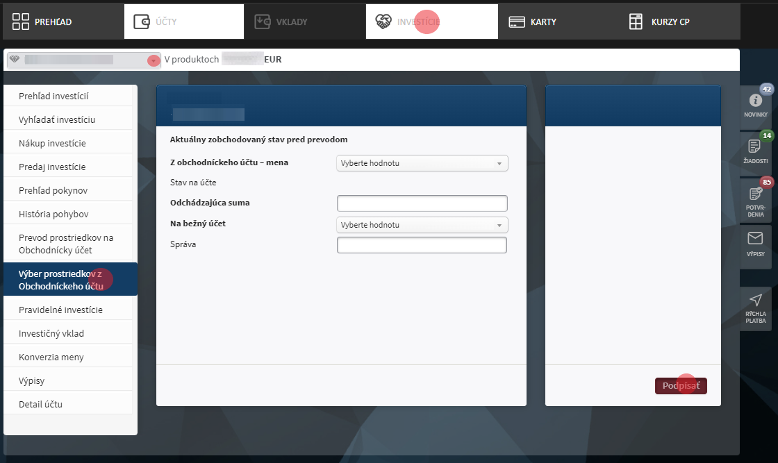Image resolution: width=778 pixels, height=463 pixels.
Task: Expand the account selector dropdown at top
Action: (154, 60)
